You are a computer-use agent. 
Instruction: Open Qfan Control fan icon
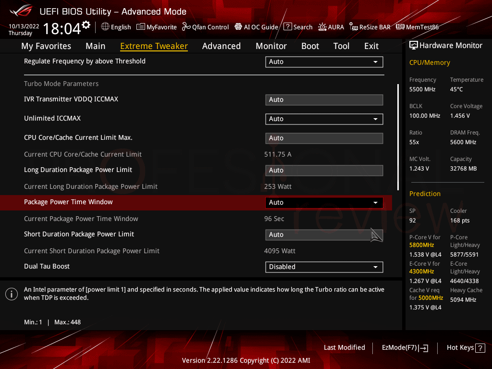[x=186, y=27]
